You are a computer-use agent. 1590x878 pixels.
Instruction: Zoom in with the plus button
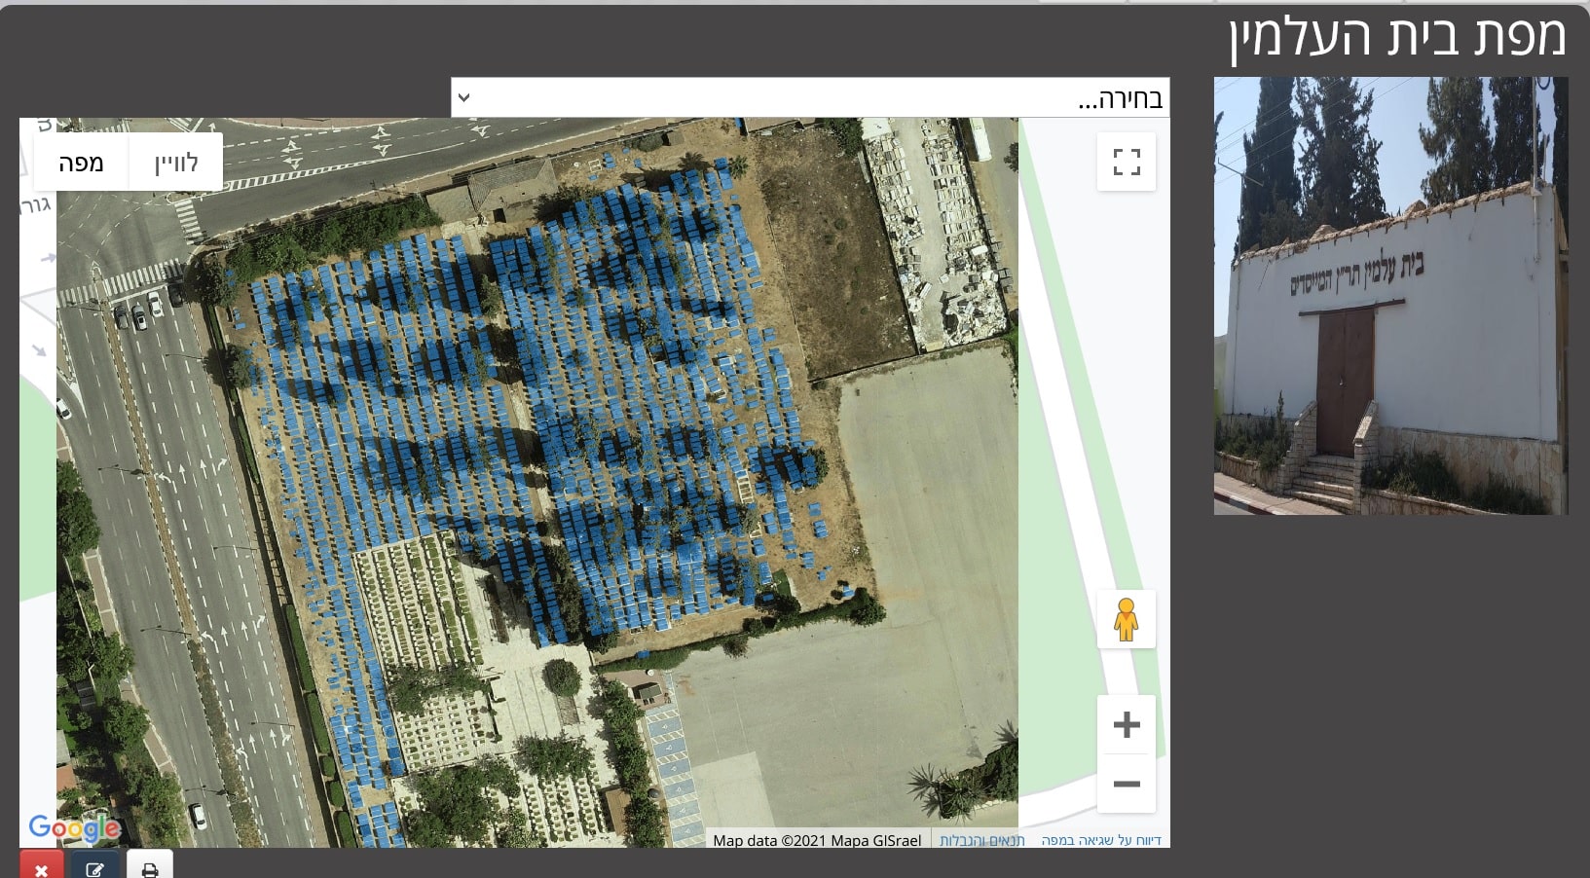click(x=1126, y=724)
